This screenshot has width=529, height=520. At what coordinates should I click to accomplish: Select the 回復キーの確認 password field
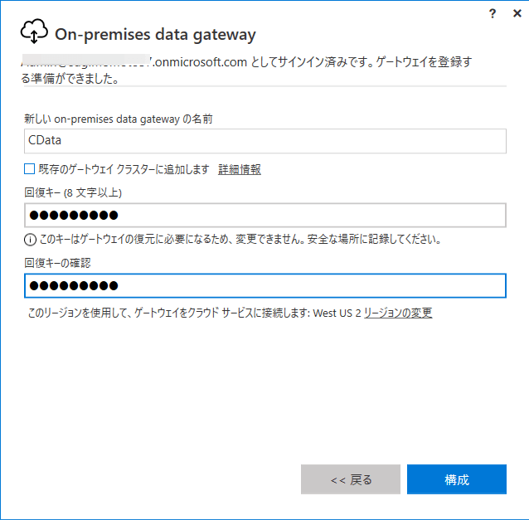pyautogui.click(x=265, y=286)
